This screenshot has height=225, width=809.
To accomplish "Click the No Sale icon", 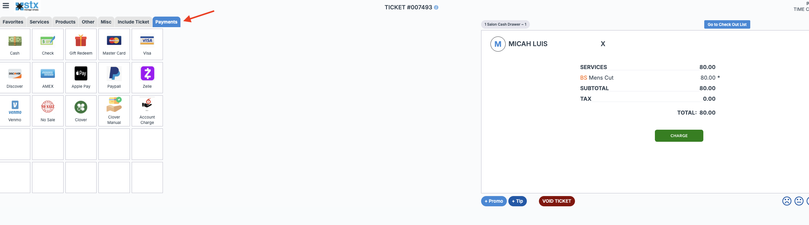I will click(x=48, y=111).
